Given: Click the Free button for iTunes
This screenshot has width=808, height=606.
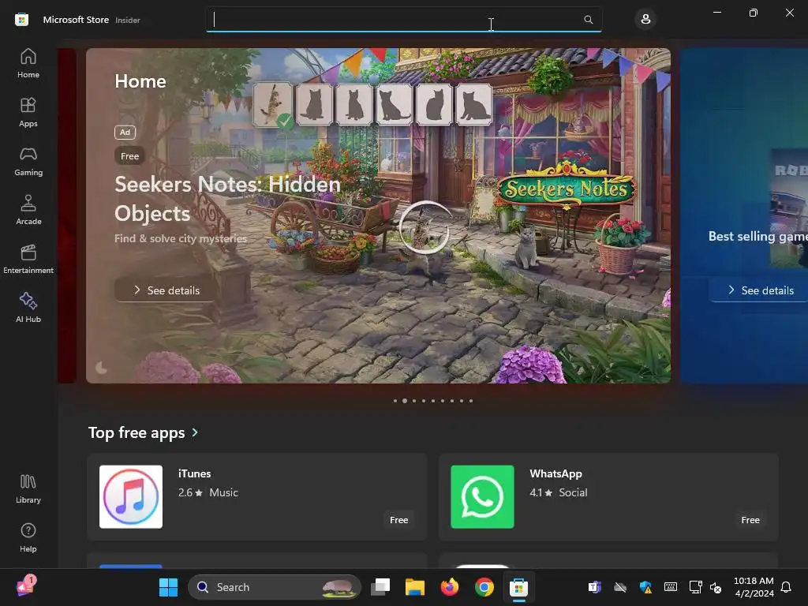Looking at the screenshot, I should [x=398, y=520].
